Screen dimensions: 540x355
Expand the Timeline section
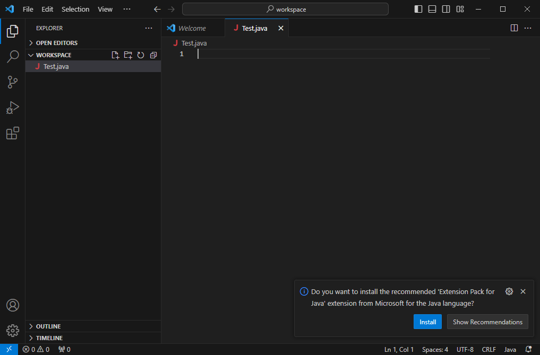tap(93, 338)
